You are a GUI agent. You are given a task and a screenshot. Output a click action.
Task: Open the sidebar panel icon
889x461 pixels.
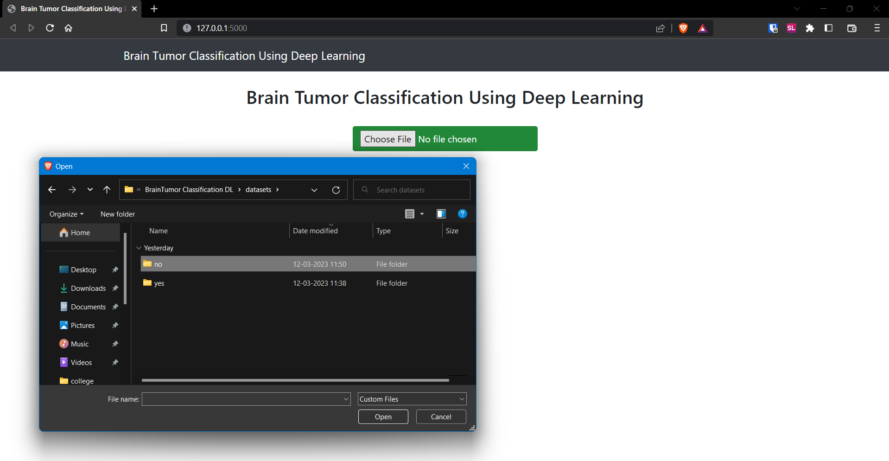(x=828, y=28)
